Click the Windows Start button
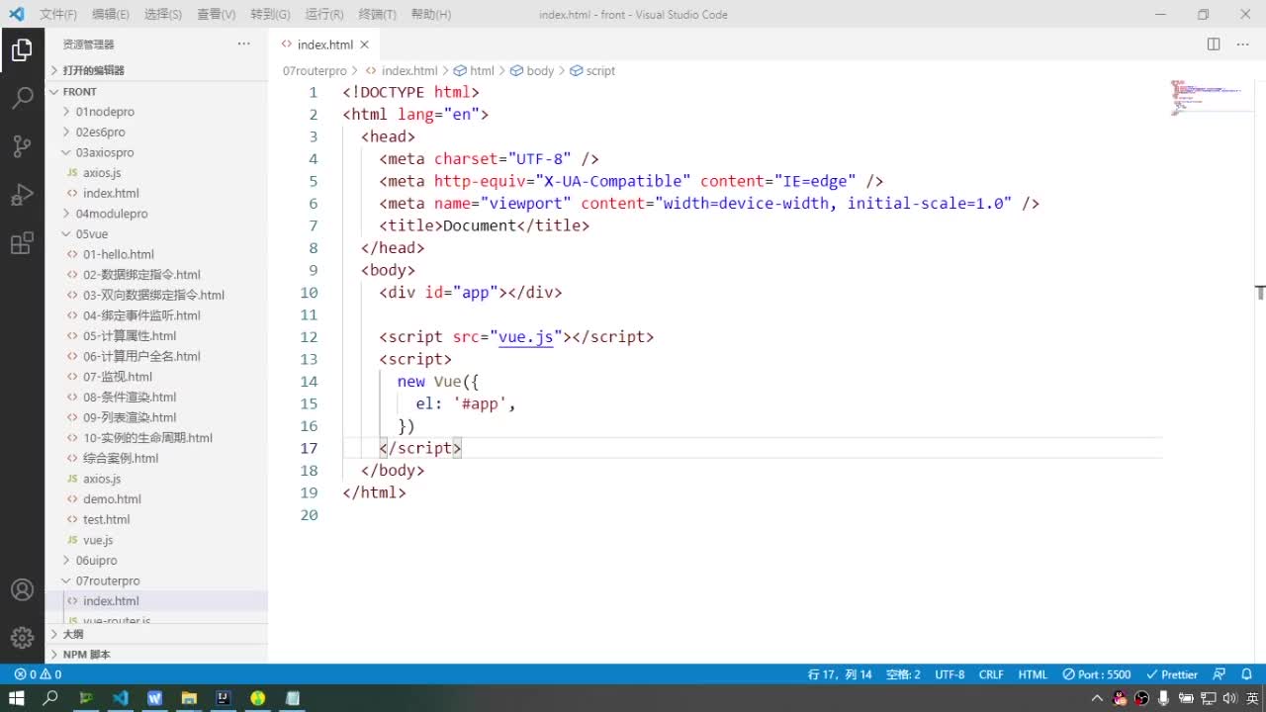The height and width of the screenshot is (712, 1266). pyautogui.click(x=17, y=698)
